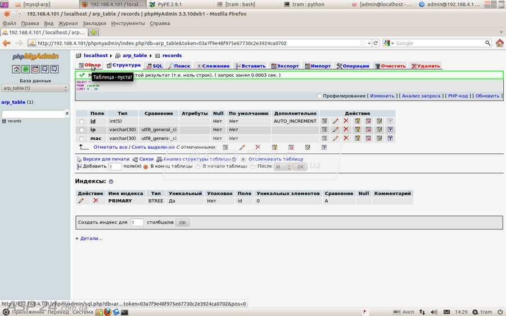This screenshot has height=316, width=506.
Task: Edit the PRIMARY index with pencil icon
Action: [80, 201]
